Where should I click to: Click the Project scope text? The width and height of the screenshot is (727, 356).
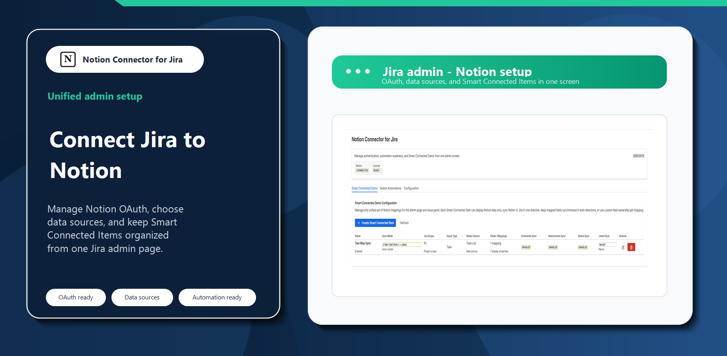(x=430, y=252)
